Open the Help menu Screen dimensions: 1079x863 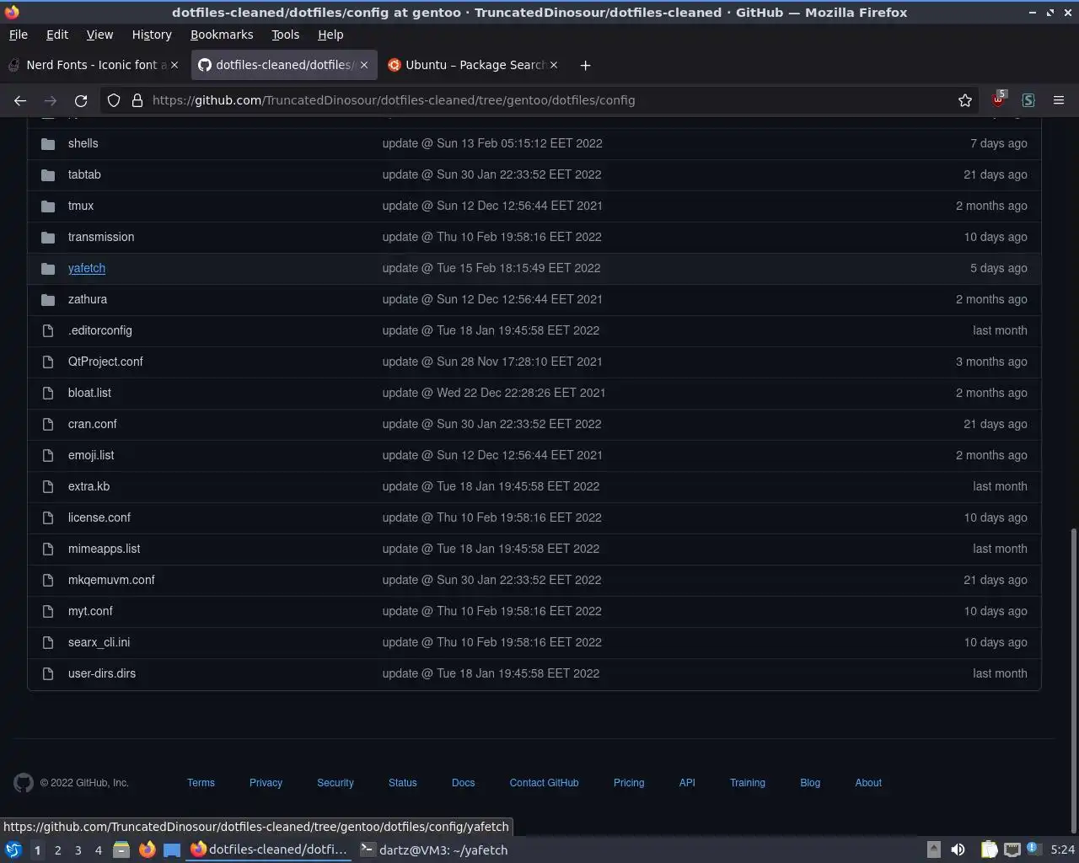click(x=330, y=35)
